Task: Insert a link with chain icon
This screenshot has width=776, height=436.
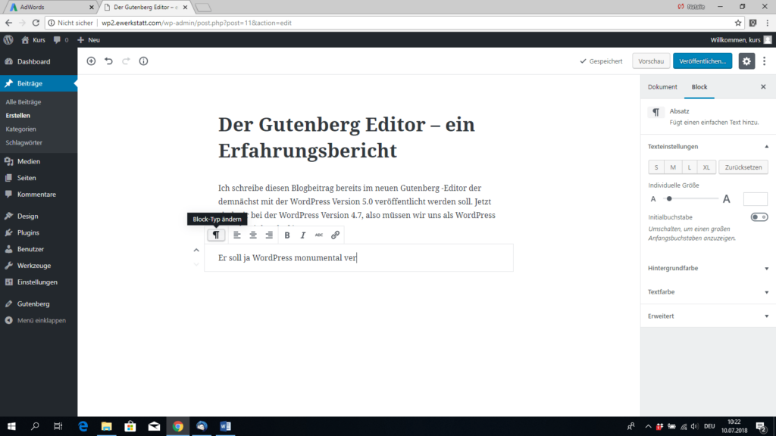Action: 335,235
